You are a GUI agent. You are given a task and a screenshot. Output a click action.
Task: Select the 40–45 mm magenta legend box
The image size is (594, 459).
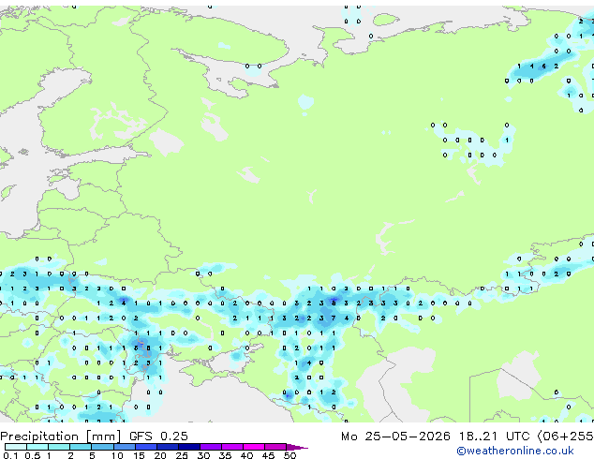pos(254,447)
